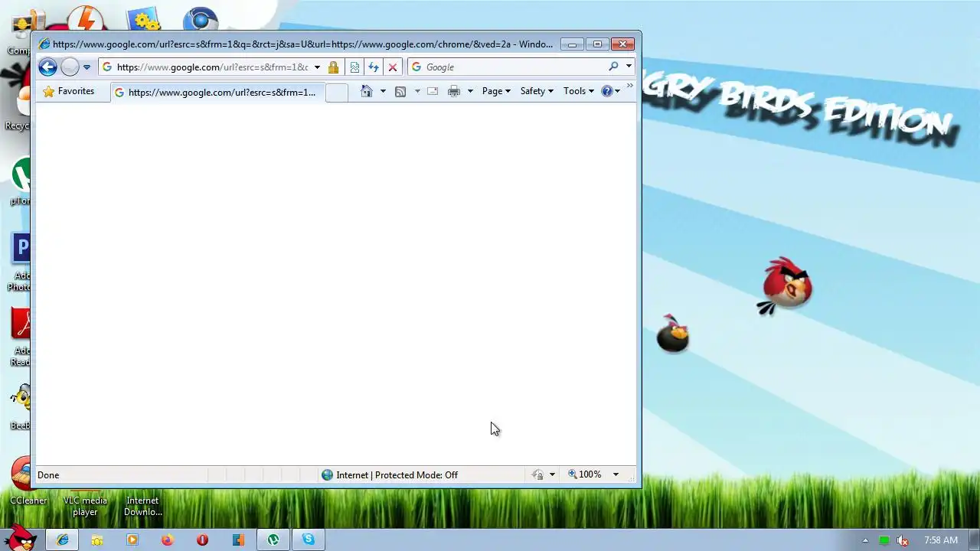This screenshot has width=980, height=551.
Task: Show hidden tray icons arrow
Action: pos(865,540)
